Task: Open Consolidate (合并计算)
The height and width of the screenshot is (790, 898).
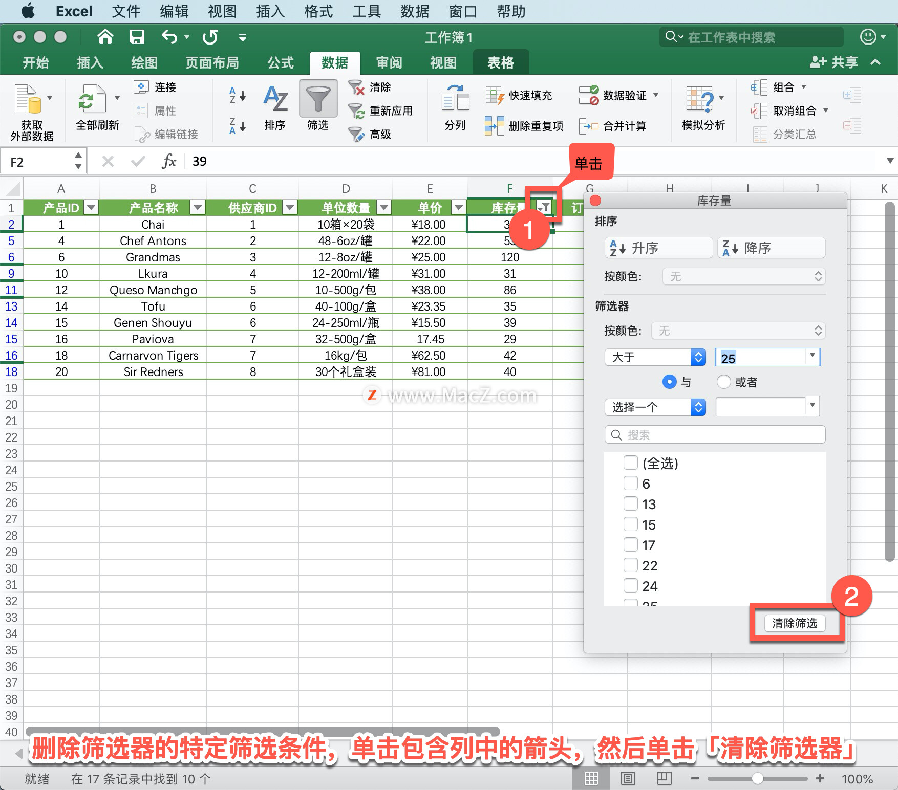Action: [x=613, y=126]
